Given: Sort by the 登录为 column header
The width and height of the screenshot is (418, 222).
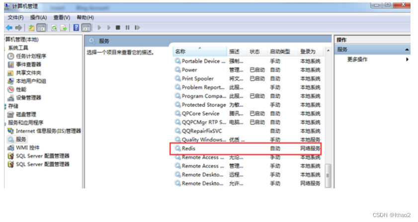Looking at the screenshot, I should pyautogui.click(x=311, y=52).
